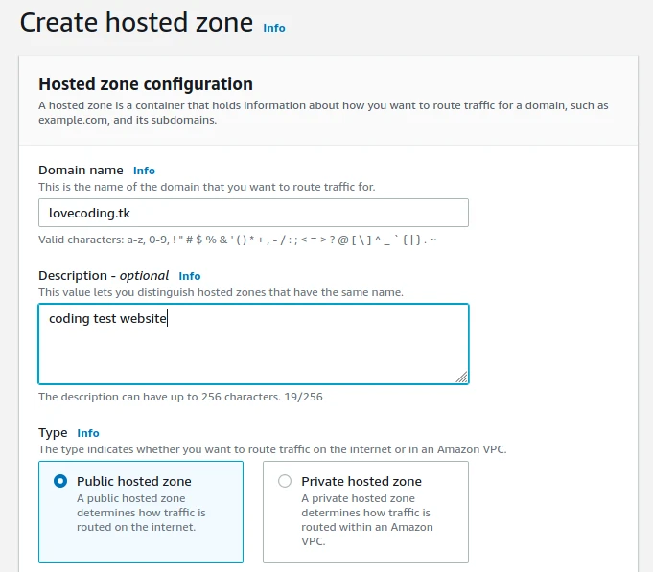
Task: Show Info for the Type setting
Action: (88, 433)
